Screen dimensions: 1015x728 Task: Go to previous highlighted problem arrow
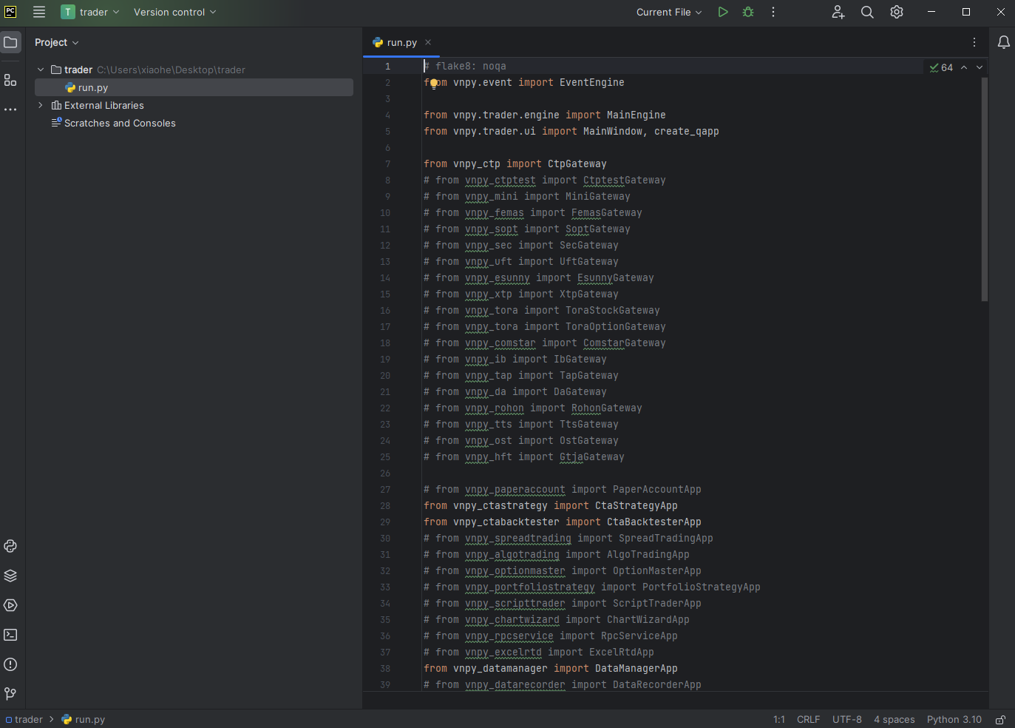click(x=964, y=67)
